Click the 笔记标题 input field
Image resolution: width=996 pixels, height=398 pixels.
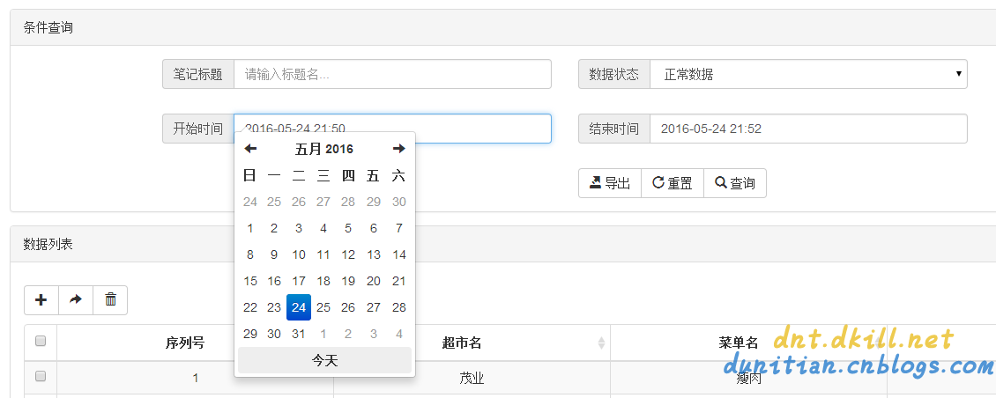click(x=392, y=74)
